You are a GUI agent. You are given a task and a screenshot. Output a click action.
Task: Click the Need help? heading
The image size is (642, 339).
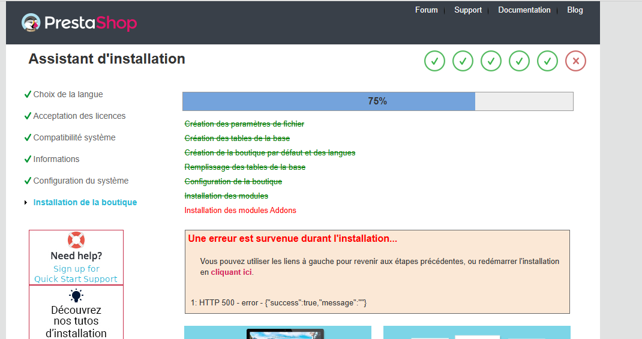(76, 256)
